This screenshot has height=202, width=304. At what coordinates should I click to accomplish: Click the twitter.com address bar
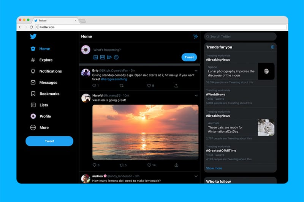(x=161, y=27)
